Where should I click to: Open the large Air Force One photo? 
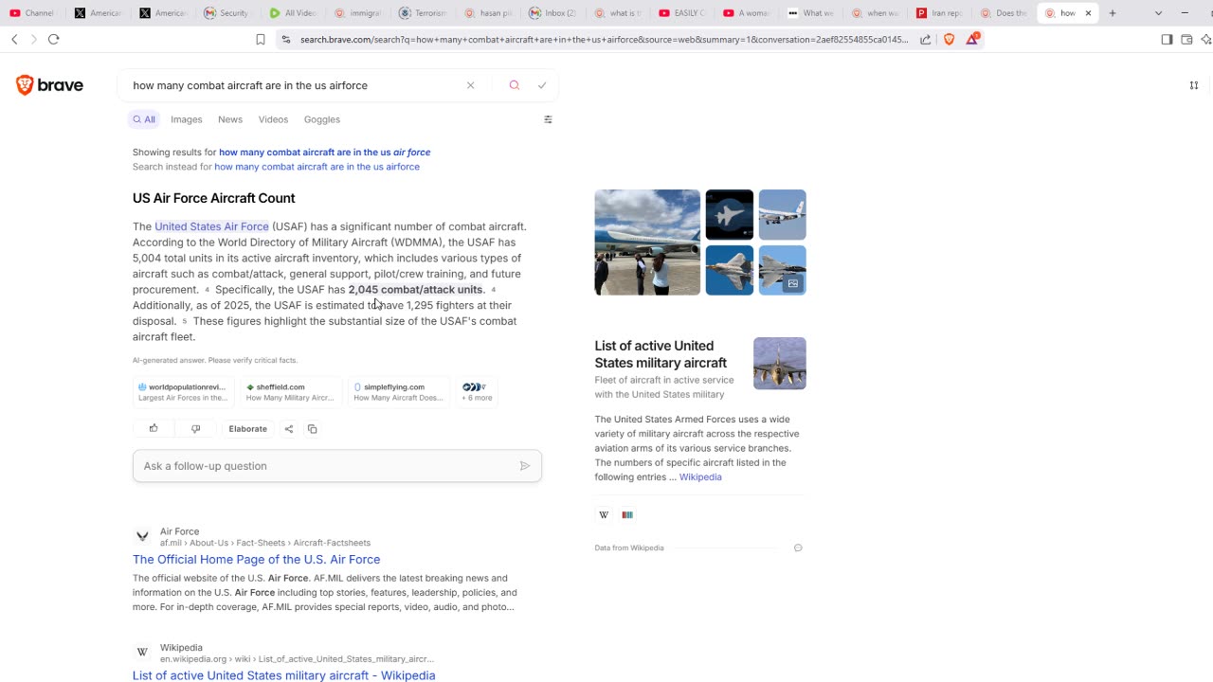click(647, 242)
